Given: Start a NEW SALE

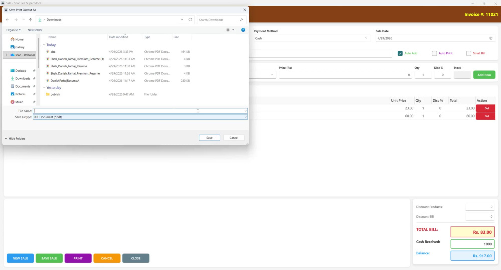Looking at the screenshot, I should point(20,258).
